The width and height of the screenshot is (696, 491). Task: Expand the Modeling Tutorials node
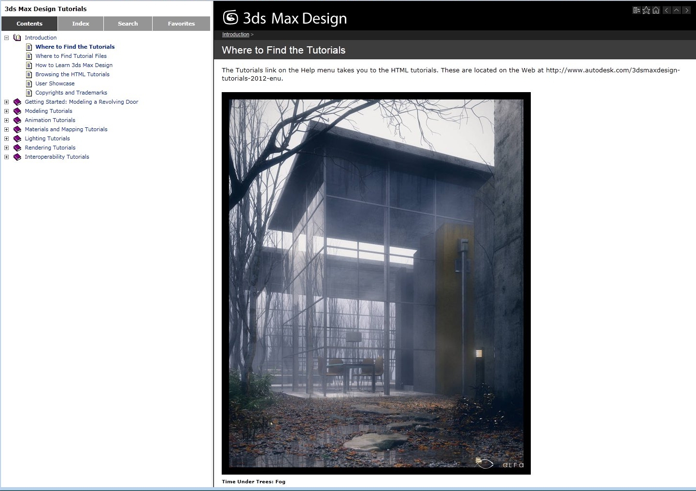coord(6,111)
